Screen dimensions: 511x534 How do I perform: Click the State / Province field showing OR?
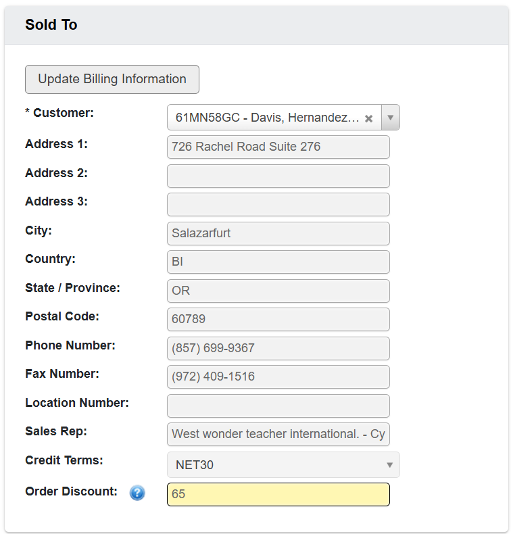pyautogui.click(x=278, y=291)
